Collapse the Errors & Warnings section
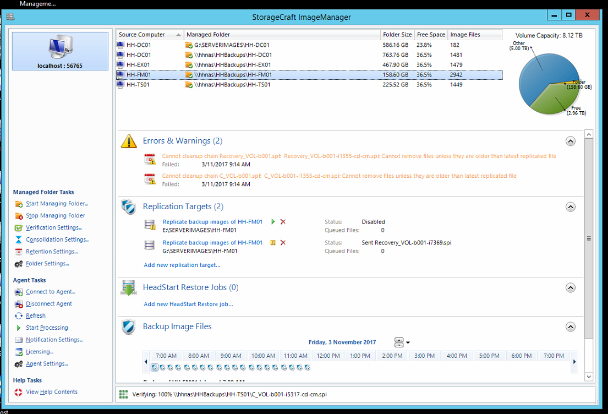 tap(571, 141)
